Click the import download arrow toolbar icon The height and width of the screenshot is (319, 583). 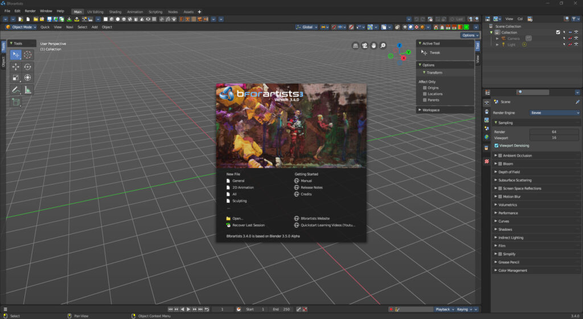[69, 19]
